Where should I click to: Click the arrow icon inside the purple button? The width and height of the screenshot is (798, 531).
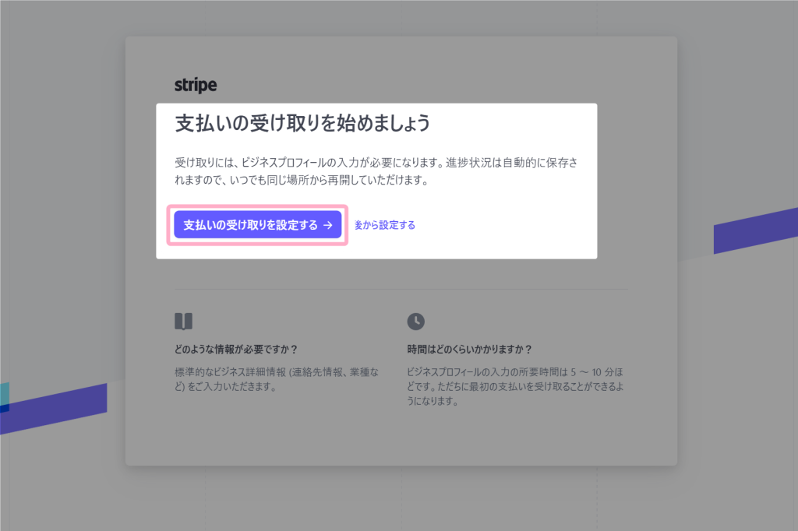tap(328, 225)
